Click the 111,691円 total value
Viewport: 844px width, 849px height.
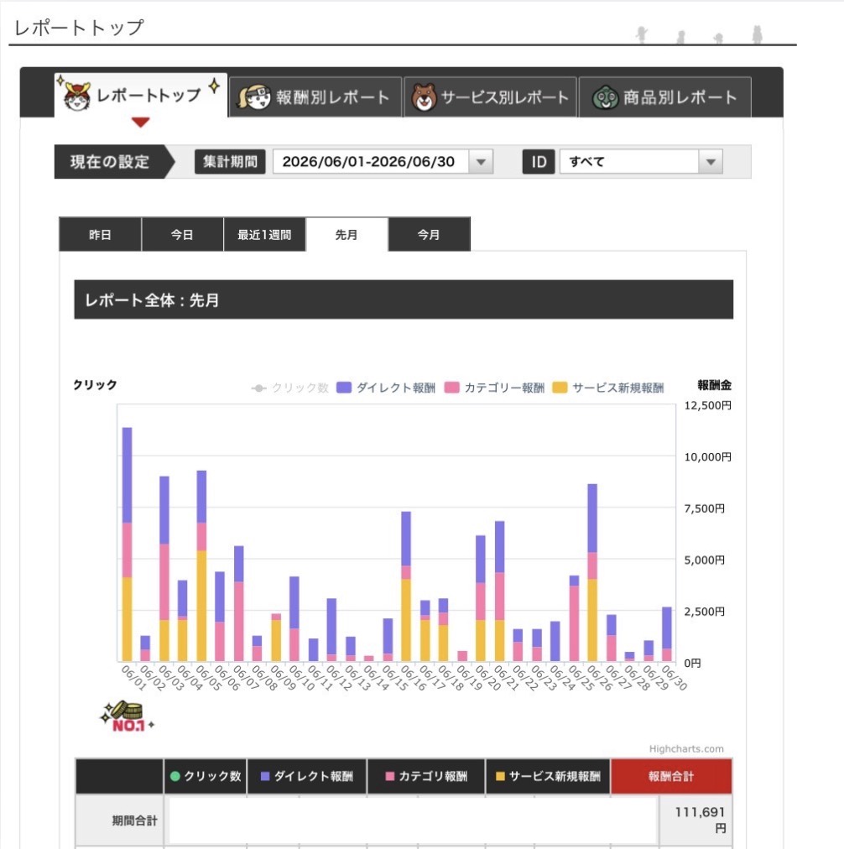point(700,820)
